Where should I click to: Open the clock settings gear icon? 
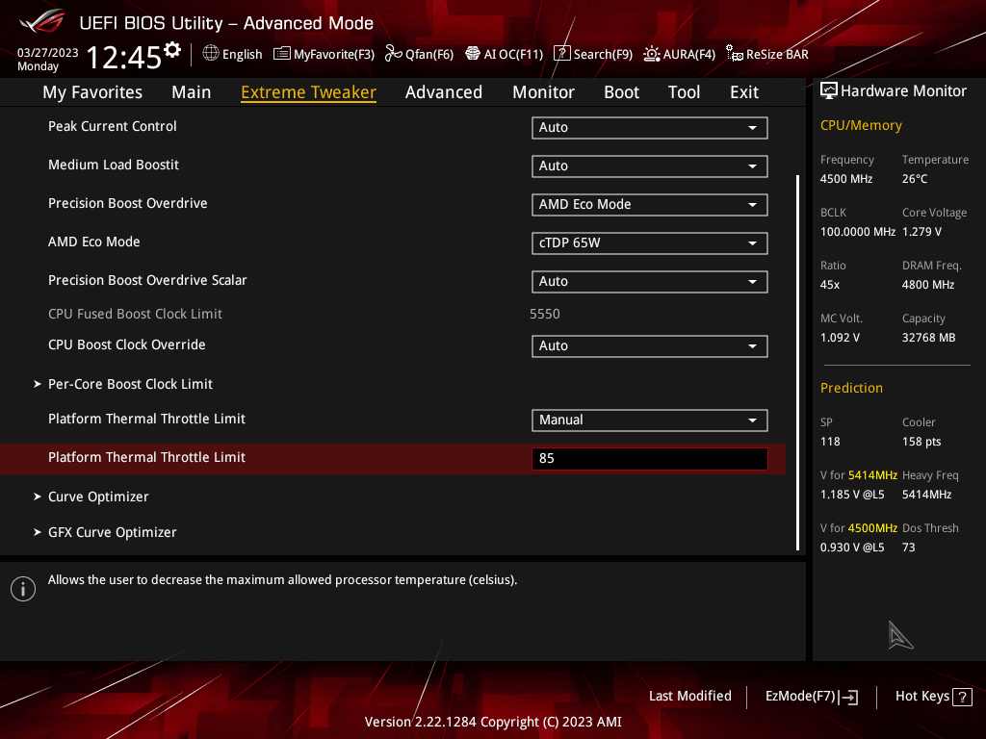click(x=172, y=50)
